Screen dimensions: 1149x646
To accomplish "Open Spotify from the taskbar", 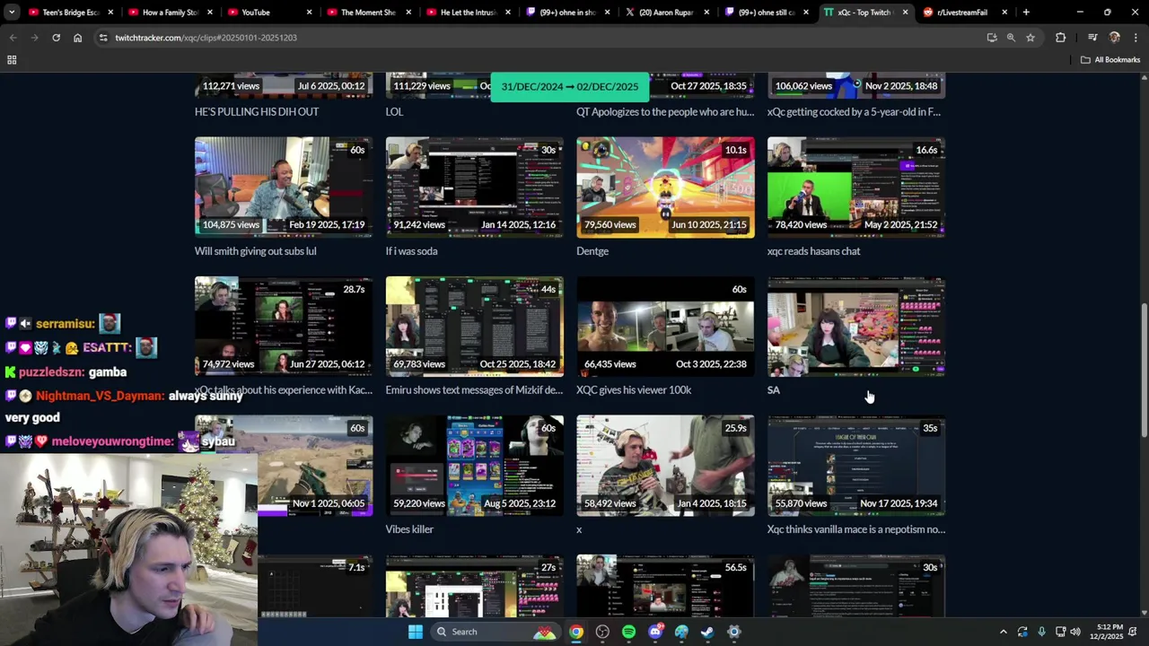I will [x=628, y=632].
